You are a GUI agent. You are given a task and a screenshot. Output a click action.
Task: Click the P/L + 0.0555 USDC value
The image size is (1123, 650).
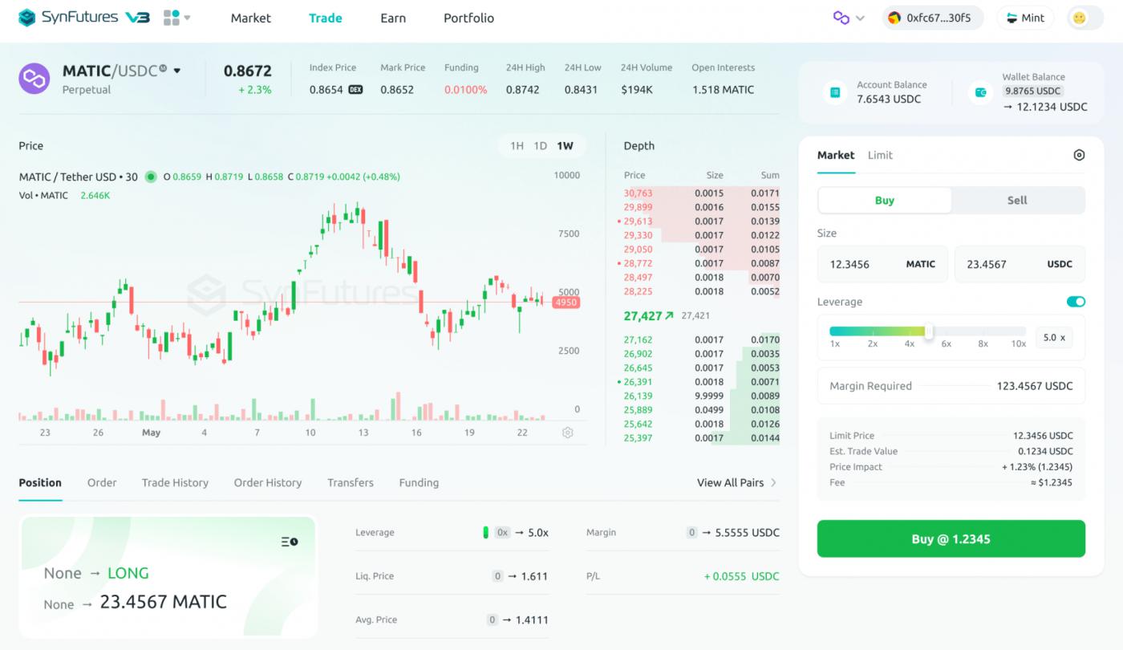(741, 576)
